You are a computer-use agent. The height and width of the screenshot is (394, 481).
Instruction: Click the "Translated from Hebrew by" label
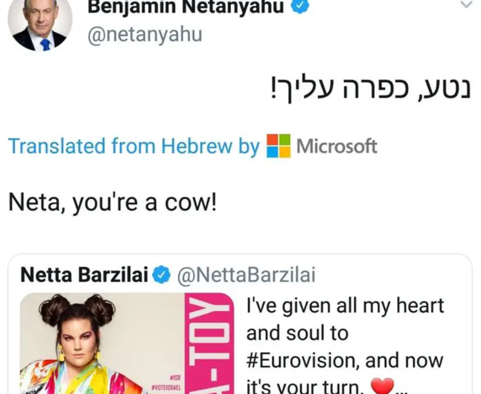[x=134, y=146]
